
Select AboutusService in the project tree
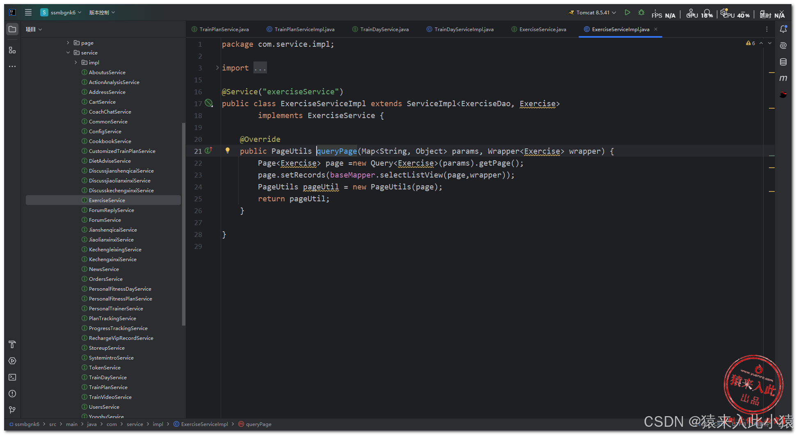(107, 72)
